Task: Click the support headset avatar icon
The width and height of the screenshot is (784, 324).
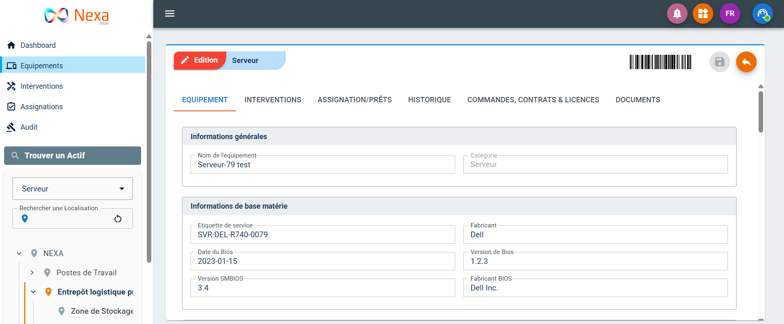Action: click(x=762, y=14)
